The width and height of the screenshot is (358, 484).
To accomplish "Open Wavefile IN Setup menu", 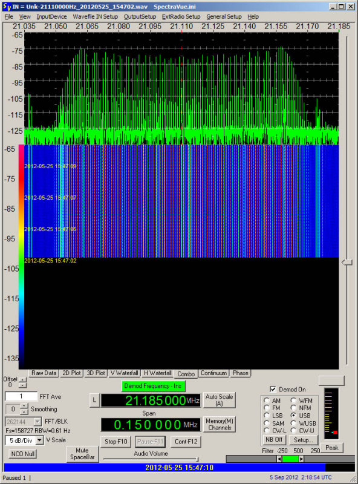I will 95,17.
